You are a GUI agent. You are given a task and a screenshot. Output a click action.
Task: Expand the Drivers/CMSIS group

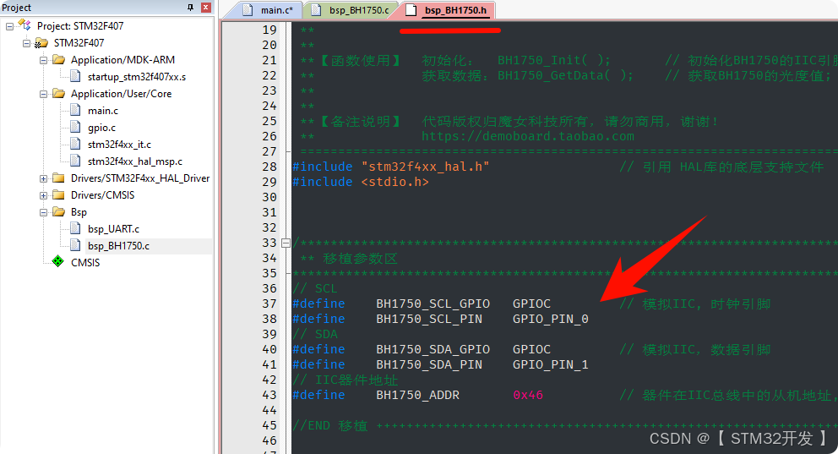click(x=44, y=195)
